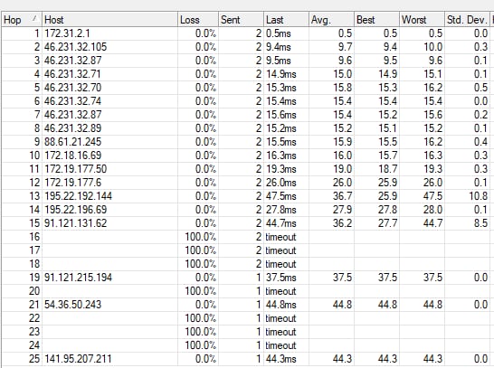Select hop 16 timeout row

coord(246,237)
